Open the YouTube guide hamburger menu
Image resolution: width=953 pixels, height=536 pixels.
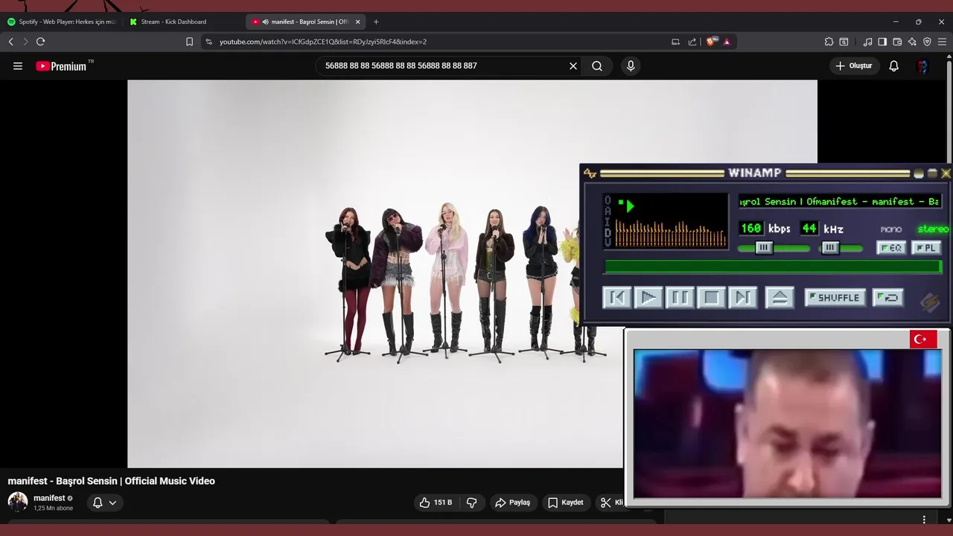tap(18, 66)
